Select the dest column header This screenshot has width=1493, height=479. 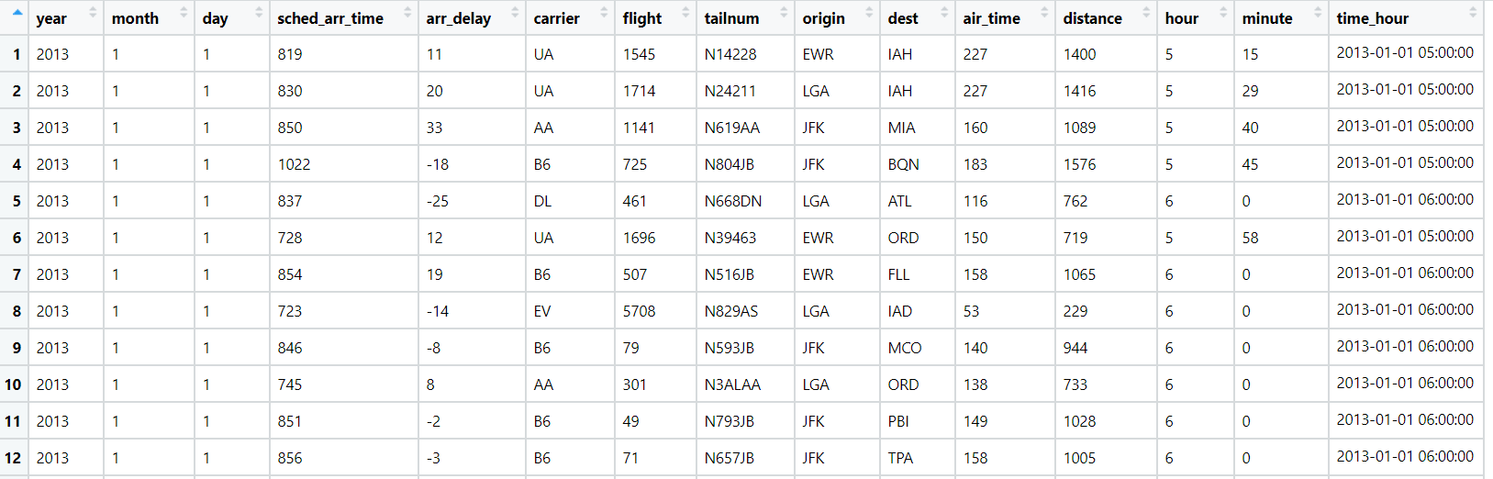[903, 18]
